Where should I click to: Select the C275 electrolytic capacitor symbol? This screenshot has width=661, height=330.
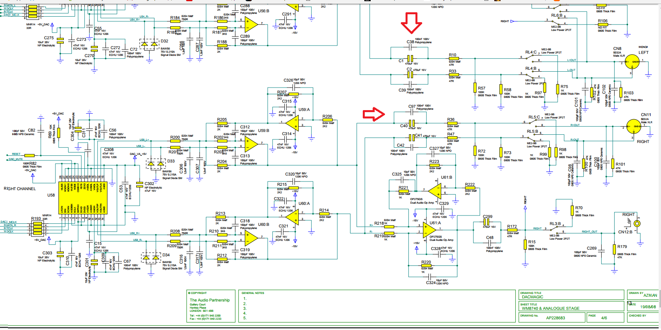tap(60, 40)
